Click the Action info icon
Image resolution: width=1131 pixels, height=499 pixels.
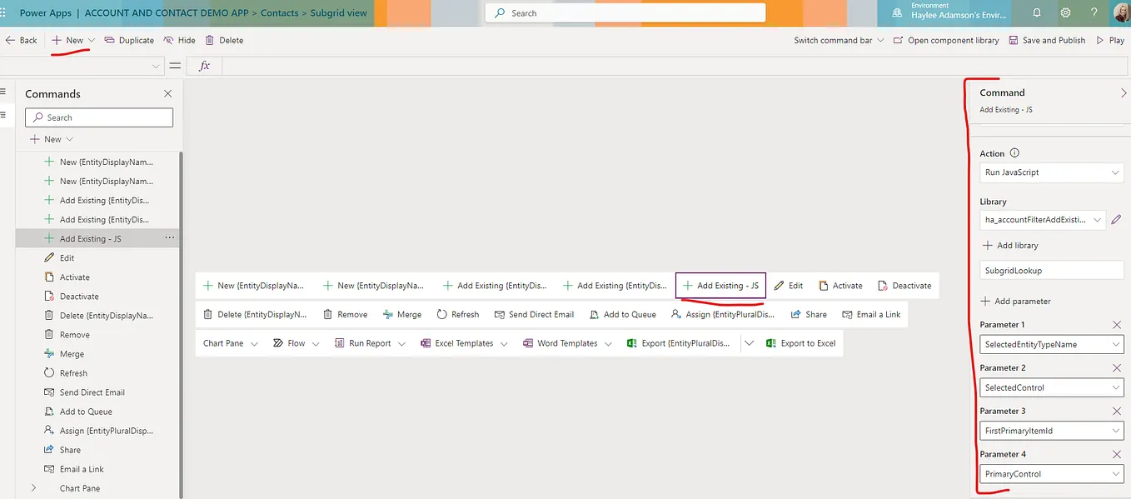pyautogui.click(x=1014, y=153)
